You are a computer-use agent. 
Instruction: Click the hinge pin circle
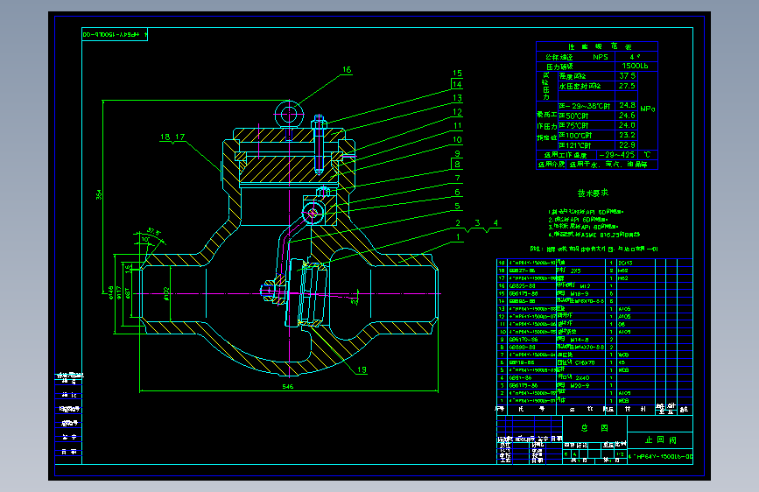click(313, 212)
